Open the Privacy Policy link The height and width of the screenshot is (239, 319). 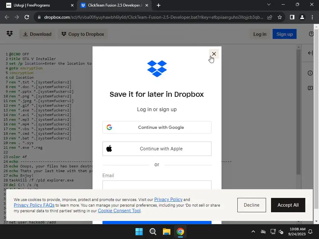point(168,199)
